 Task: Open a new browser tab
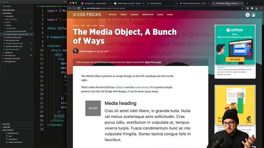tap(247, 3)
